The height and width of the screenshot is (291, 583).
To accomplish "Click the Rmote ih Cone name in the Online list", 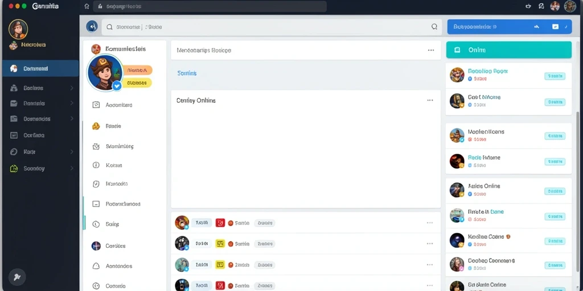I will click(x=486, y=211).
